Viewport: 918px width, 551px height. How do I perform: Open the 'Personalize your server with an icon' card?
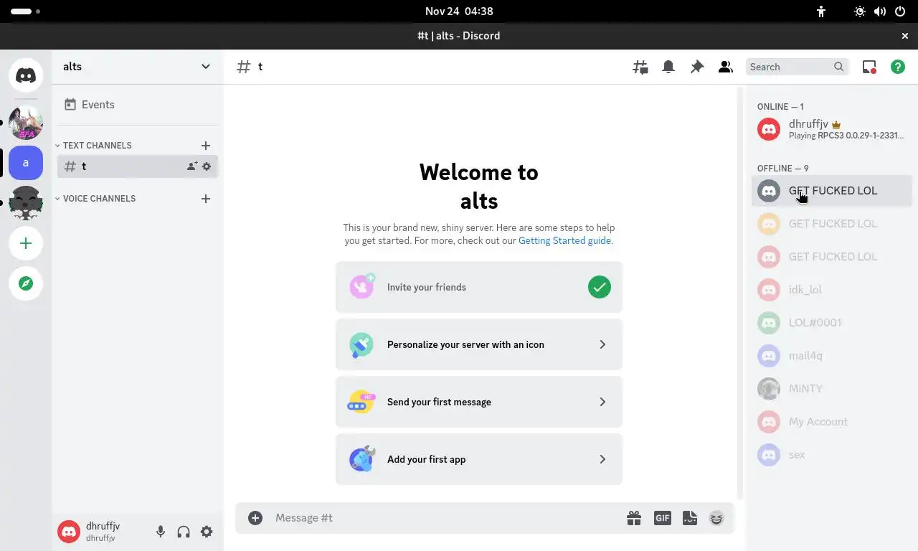[479, 344]
